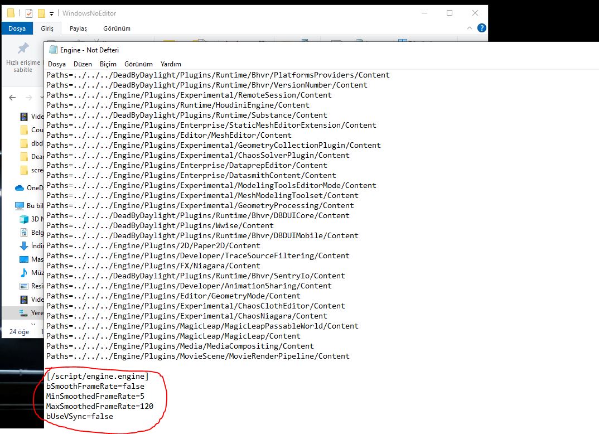Click the HoudiniEngine/Content path line
Image resolution: width=599 pixels, height=434 pixels.
pyautogui.click(x=178, y=105)
